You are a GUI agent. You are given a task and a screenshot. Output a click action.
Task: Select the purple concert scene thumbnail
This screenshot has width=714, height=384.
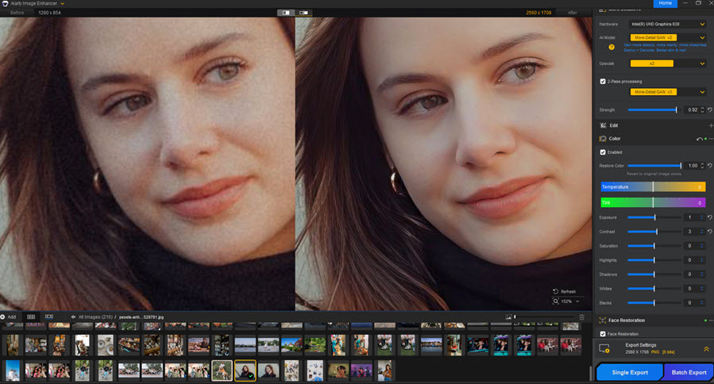[361, 371]
